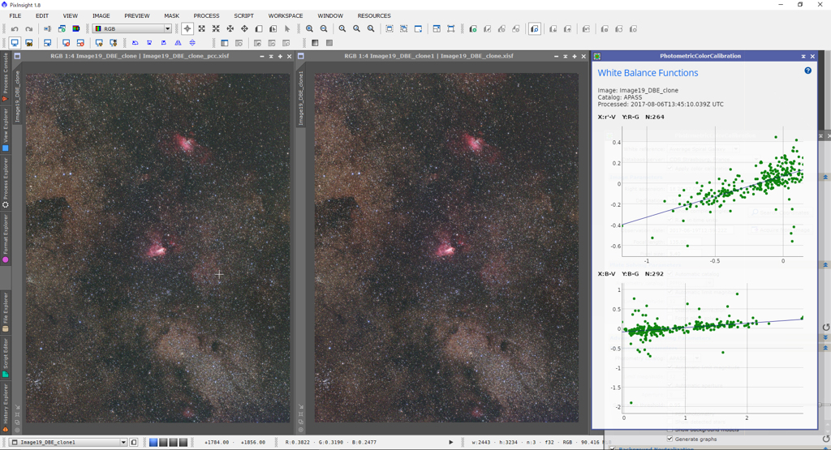Click the Undo arrow in the toolbar
831x450 pixels.
pyautogui.click(x=15, y=29)
